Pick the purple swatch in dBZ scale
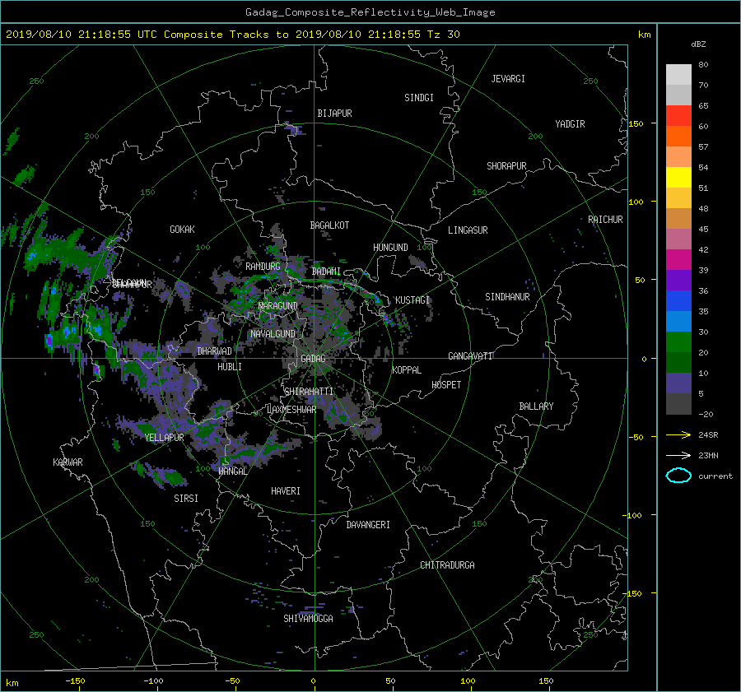 pyautogui.click(x=678, y=280)
